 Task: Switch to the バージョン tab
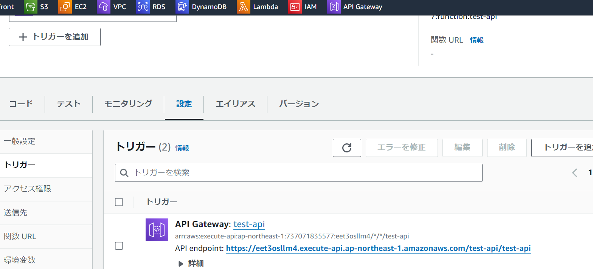299,104
